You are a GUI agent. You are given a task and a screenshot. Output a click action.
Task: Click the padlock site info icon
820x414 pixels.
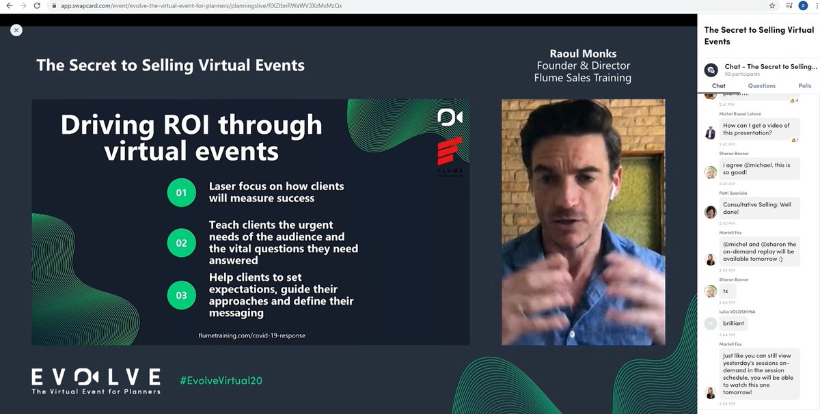(53, 5)
